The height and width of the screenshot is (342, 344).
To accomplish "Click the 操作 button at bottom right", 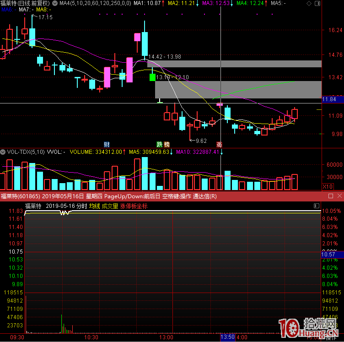I will (x=331, y=338).
